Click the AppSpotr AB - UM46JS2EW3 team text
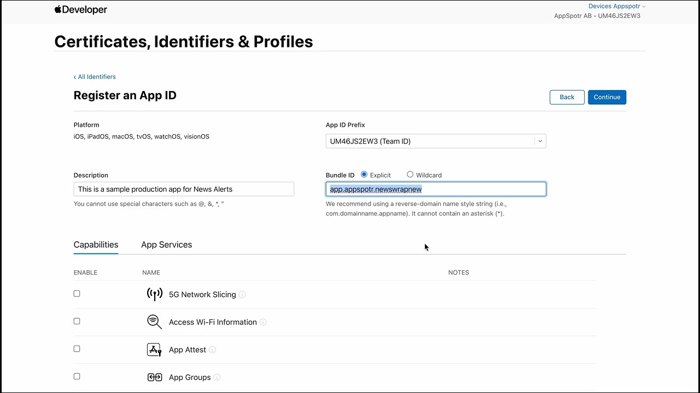This screenshot has width=700, height=393. point(597,16)
